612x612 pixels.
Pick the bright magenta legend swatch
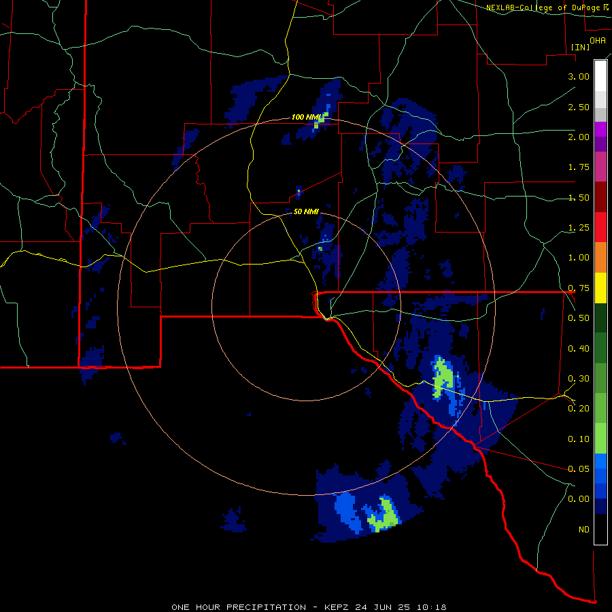coord(600,129)
